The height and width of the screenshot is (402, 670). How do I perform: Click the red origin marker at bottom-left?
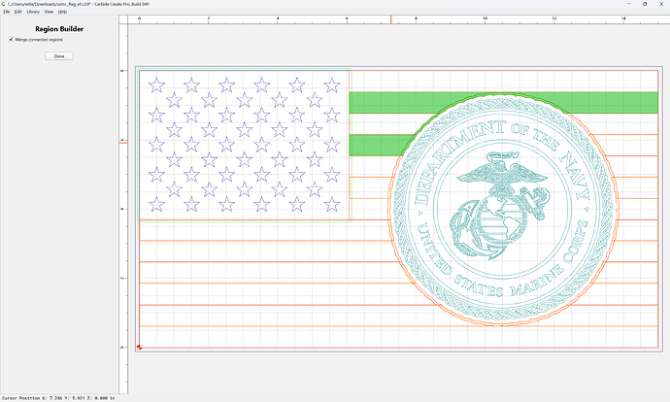139,347
